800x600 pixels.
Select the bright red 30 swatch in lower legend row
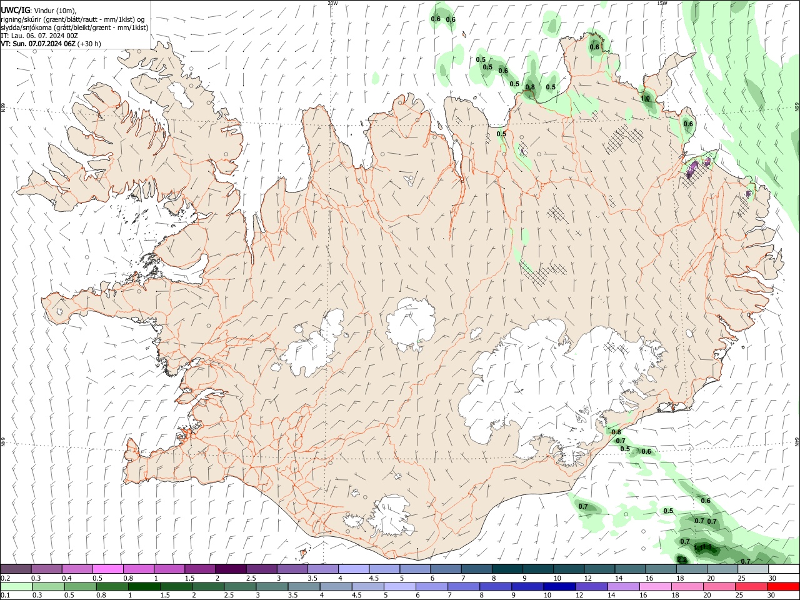pyautogui.click(x=783, y=586)
